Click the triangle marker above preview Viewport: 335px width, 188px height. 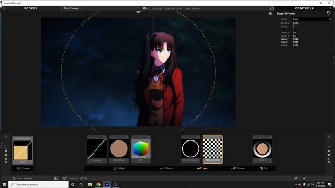click(x=138, y=13)
